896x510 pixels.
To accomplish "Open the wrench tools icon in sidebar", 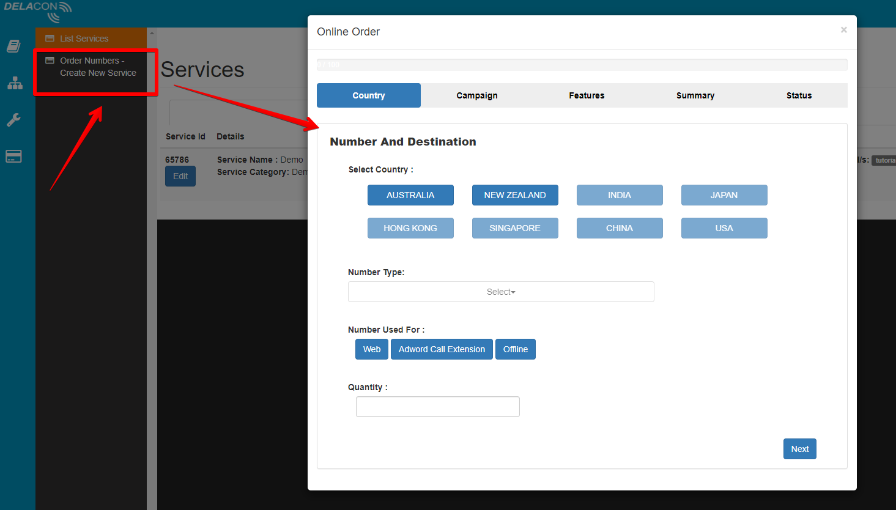I will (x=14, y=119).
